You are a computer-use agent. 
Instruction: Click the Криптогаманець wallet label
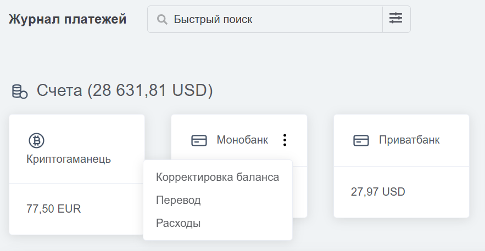[x=69, y=159]
